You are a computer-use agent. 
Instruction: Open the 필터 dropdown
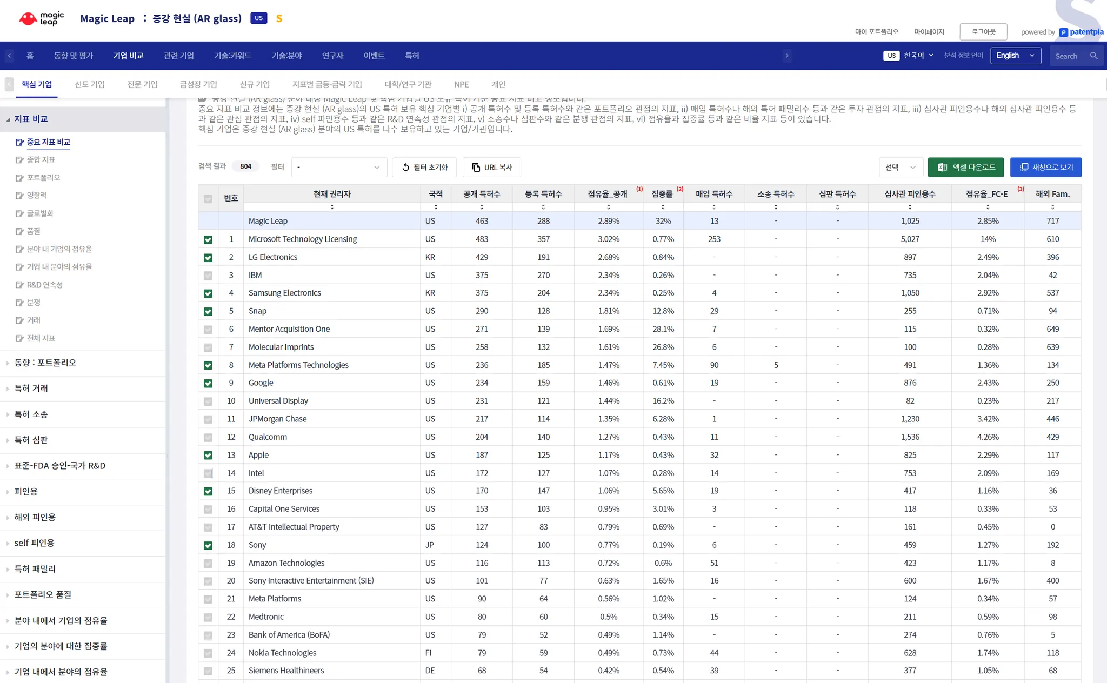(339, 168)
